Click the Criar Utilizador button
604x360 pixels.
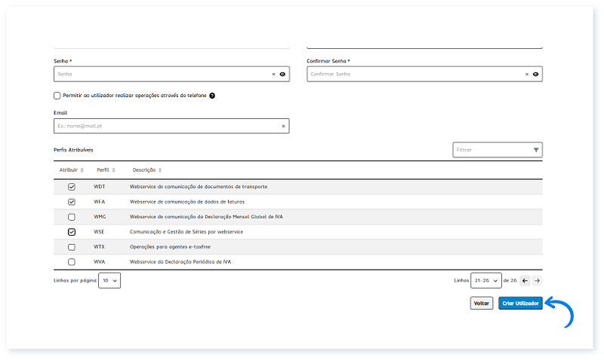(520, 304)
